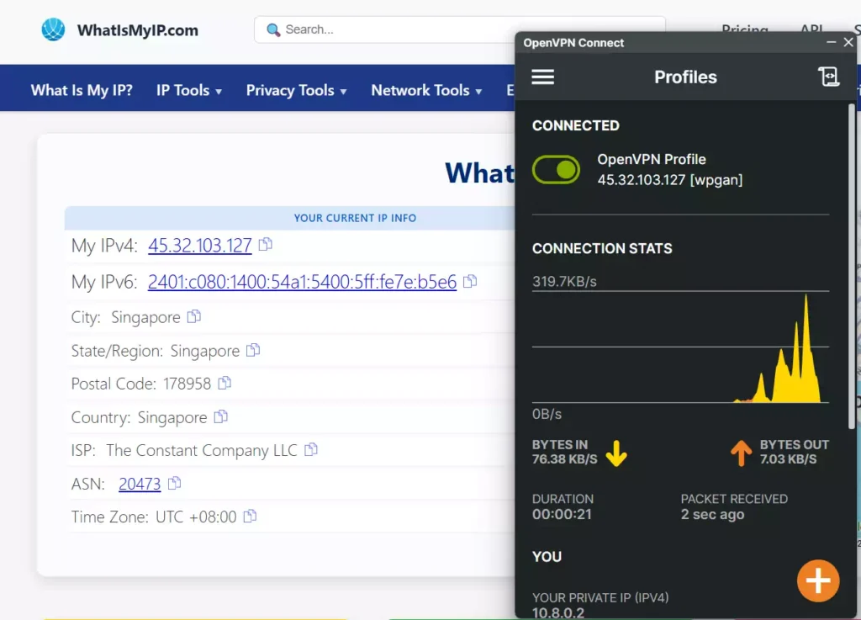Close the OpenVPN Connect window

[848, 42]
